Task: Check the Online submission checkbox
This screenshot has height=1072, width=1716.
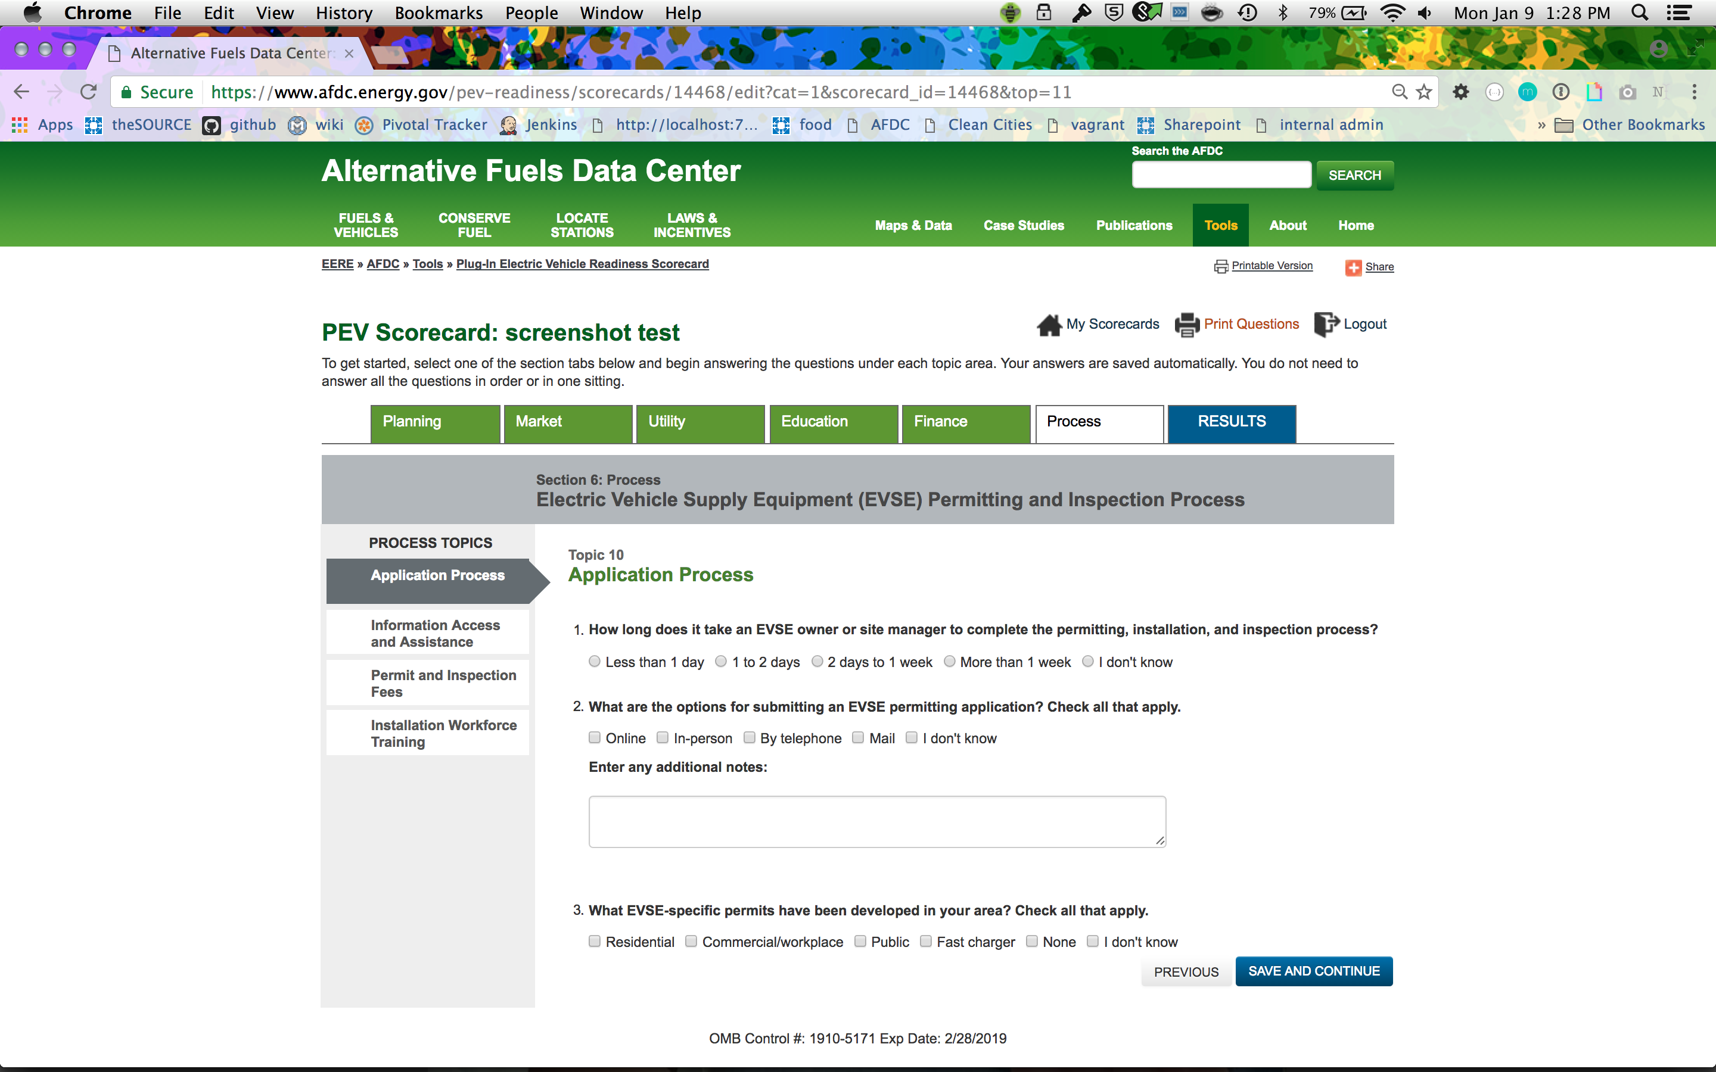Action: [594, 737]
